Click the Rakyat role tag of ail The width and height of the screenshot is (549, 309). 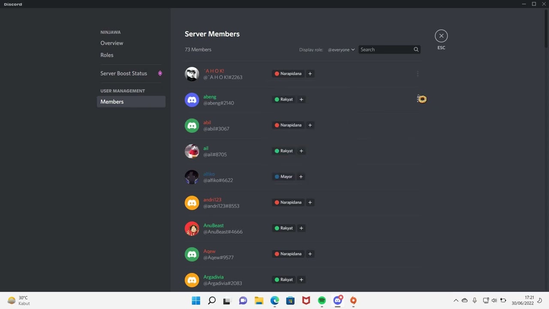[x=284, y=151]
